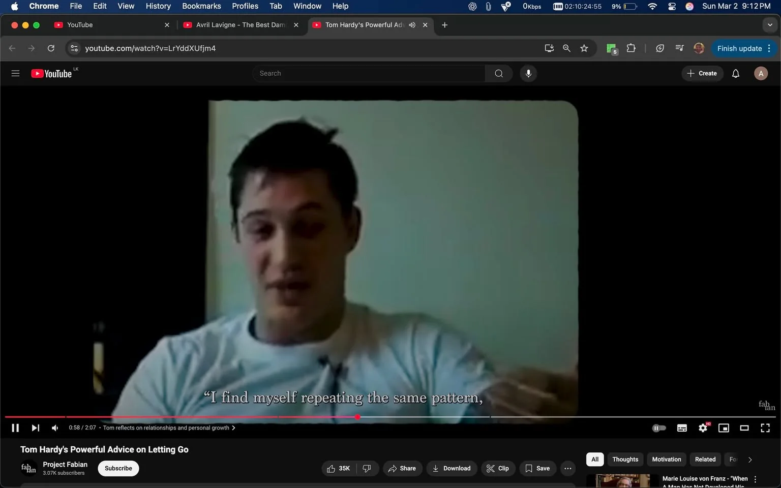Image resolution: width=781 pixels, height=488 pixels.
Task: Open the History menu
Action: tap(158, 6)
